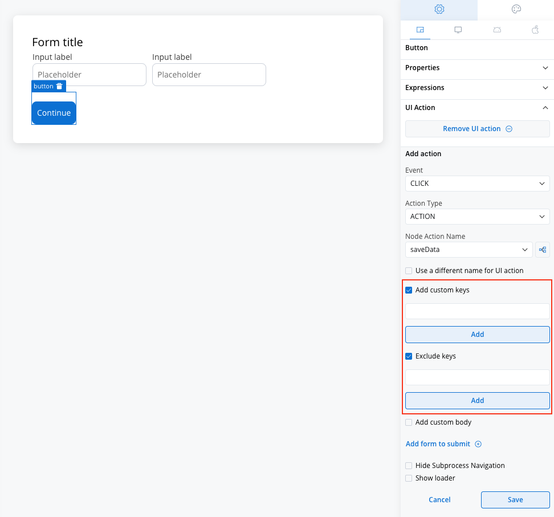Switch to the desktop web platform icon
The height and width of the screenshot is (517, 554).
458,30
